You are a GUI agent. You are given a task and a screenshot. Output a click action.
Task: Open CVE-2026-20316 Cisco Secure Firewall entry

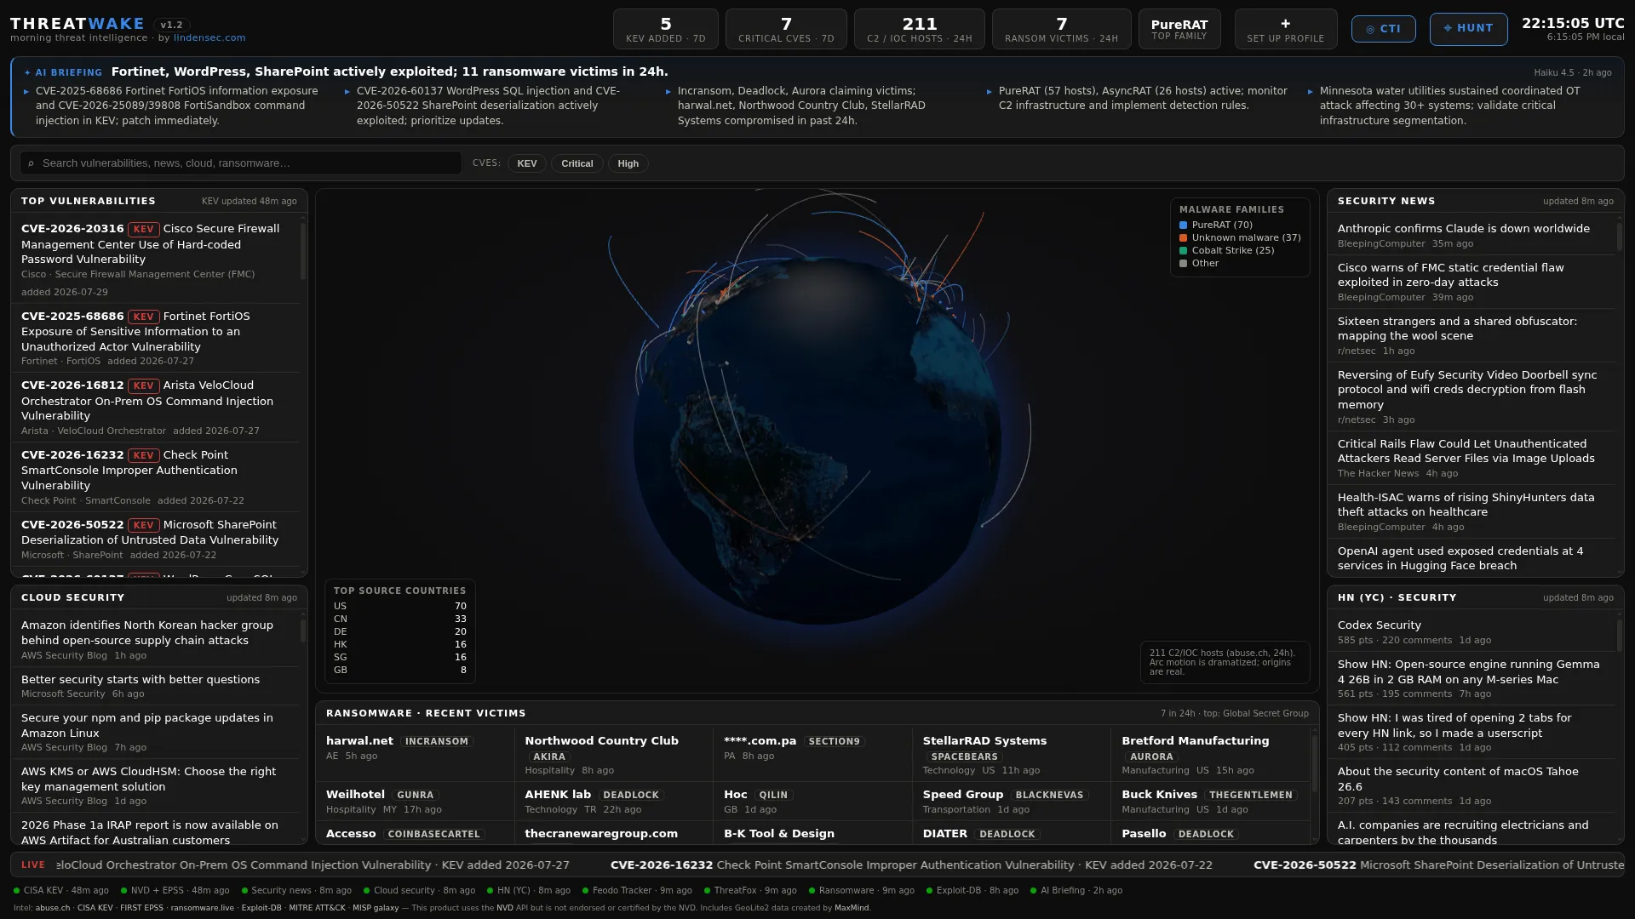point(156,260)
